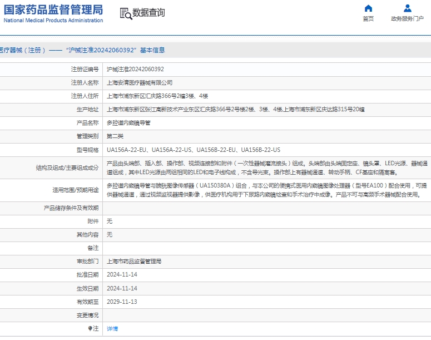The image size is (431, 340).
Task: Click the 产品名称 row label
Action: tap(87, 123)
